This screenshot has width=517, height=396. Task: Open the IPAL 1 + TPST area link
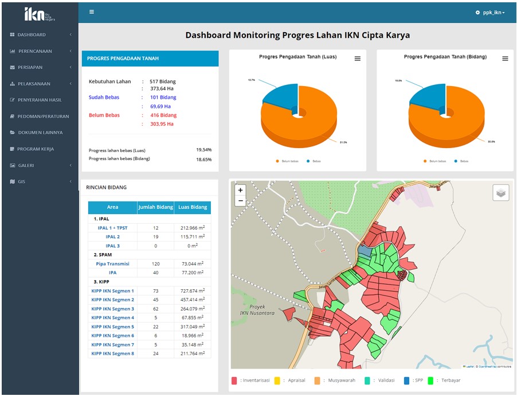pos(112,228)
